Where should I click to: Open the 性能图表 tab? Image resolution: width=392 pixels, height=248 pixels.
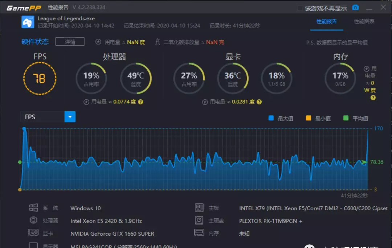coord(364,21)
